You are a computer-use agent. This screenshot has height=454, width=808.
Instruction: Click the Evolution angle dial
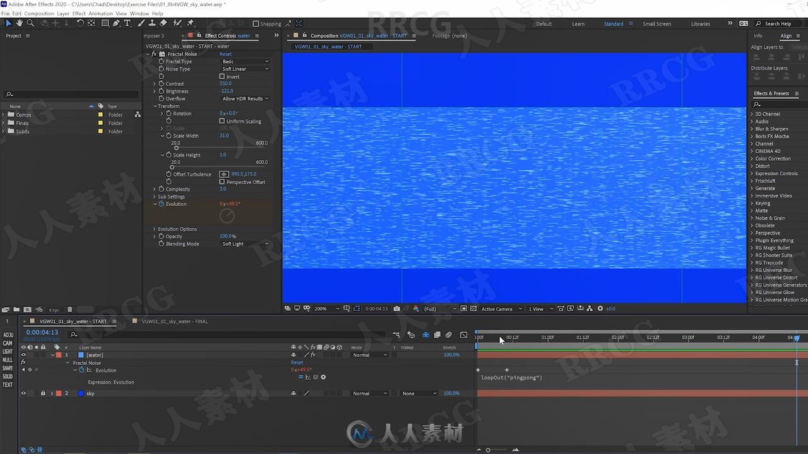point(227,216)
